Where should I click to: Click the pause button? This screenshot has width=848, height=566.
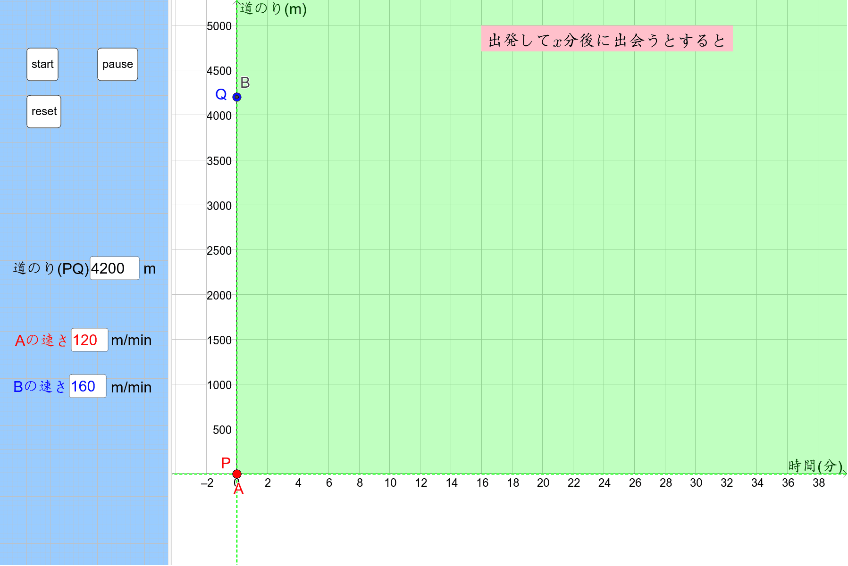[x=118, y=64]
